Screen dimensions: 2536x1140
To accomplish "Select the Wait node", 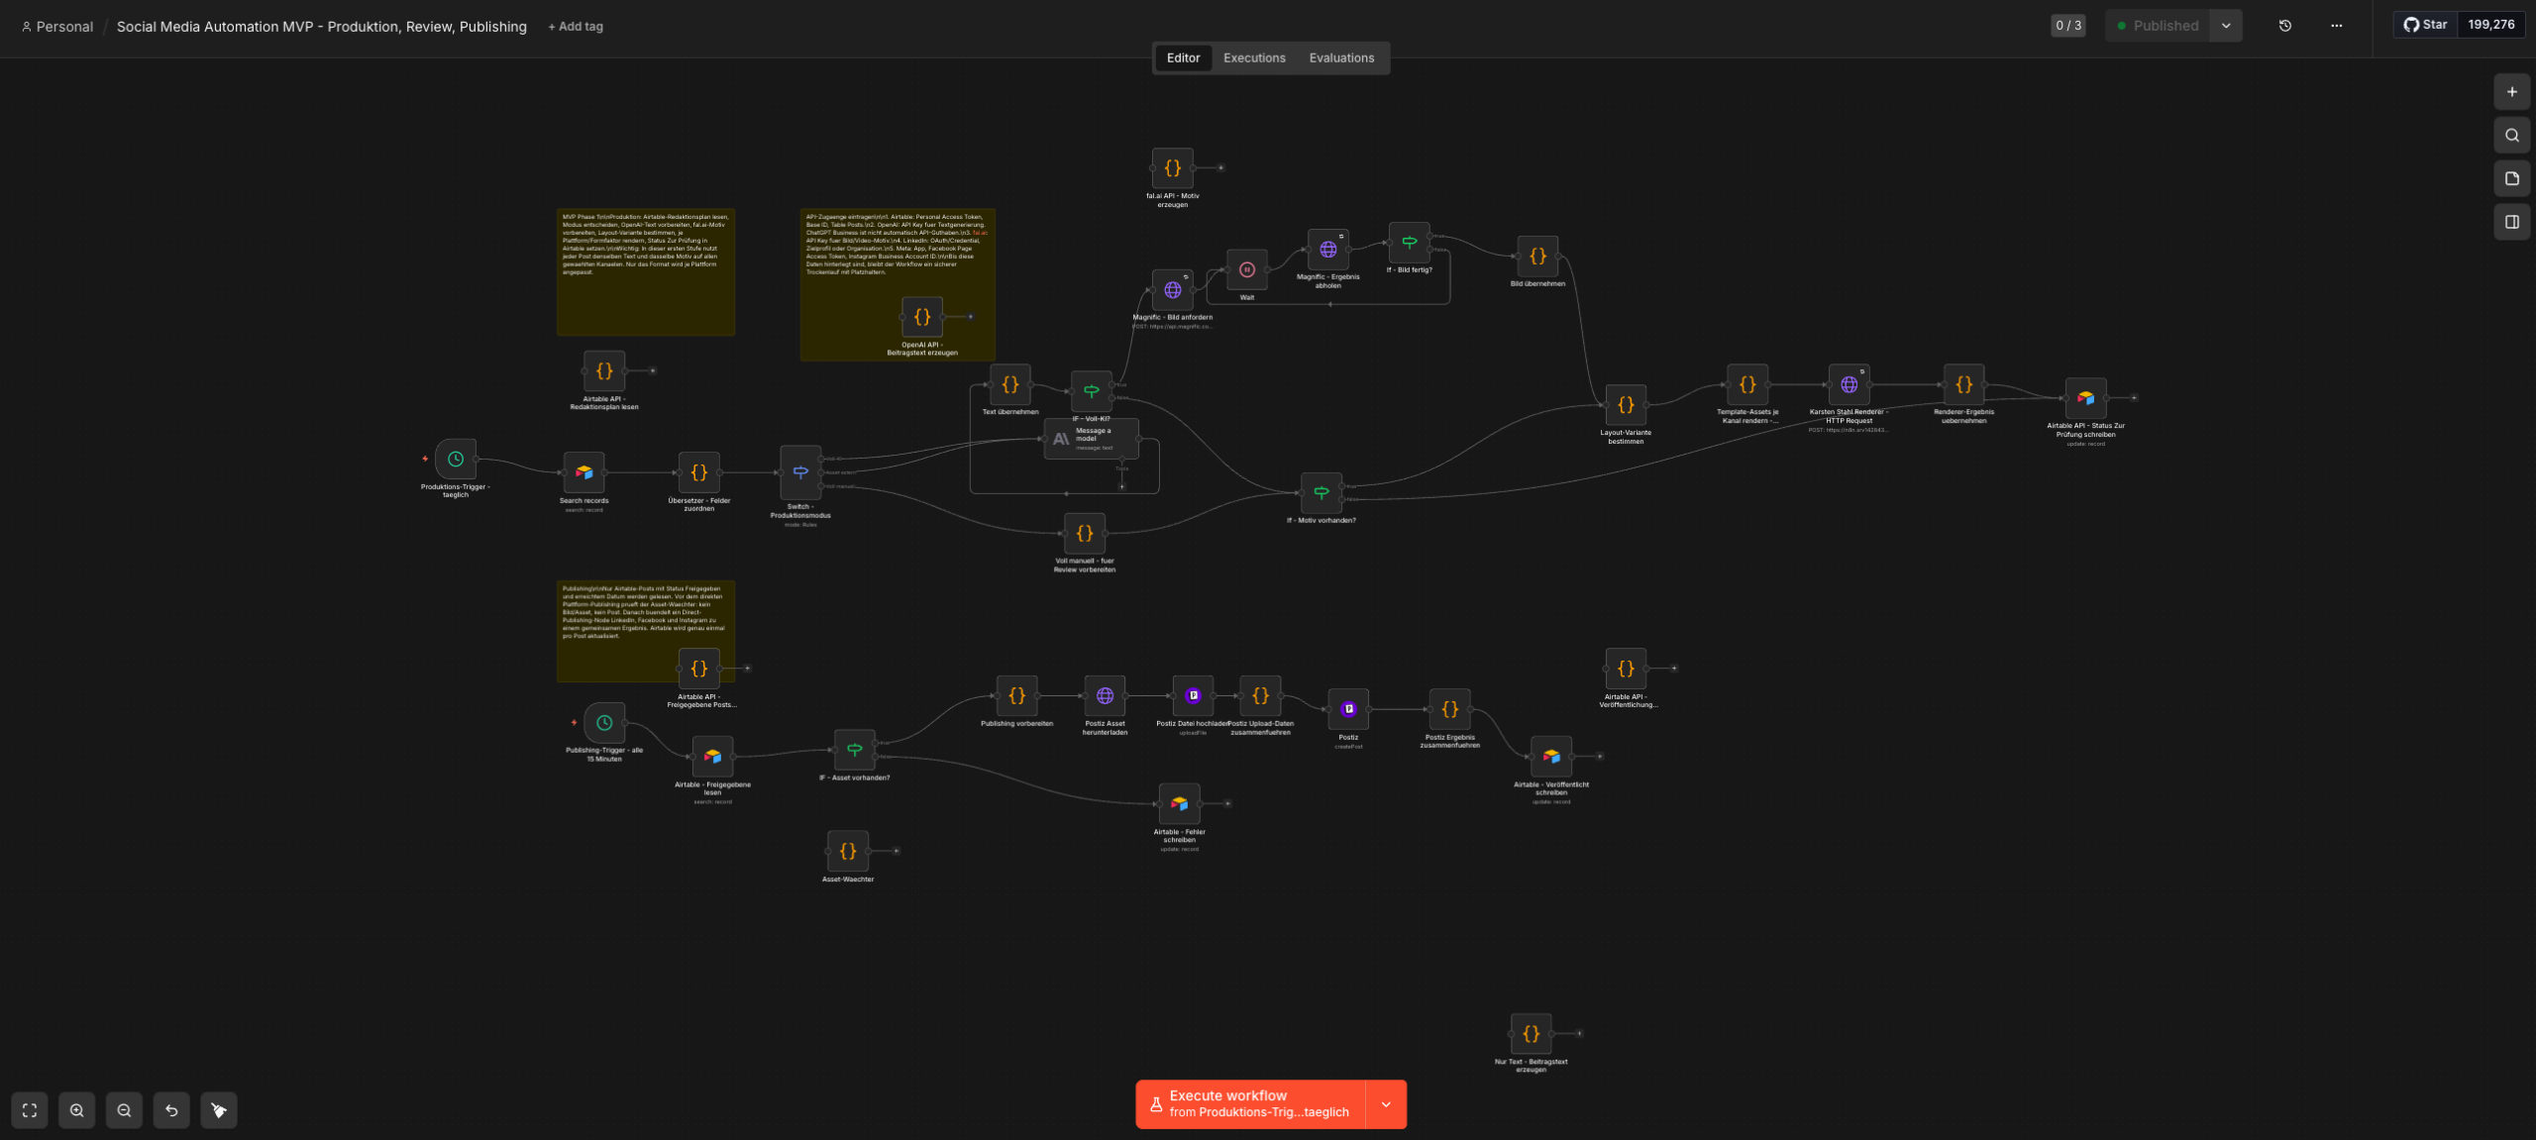I will (1247, 269).
